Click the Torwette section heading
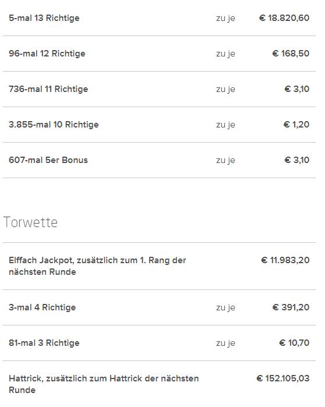Image resolution: width=325 pixels, height=407 pixels. (x=30, y=222)
